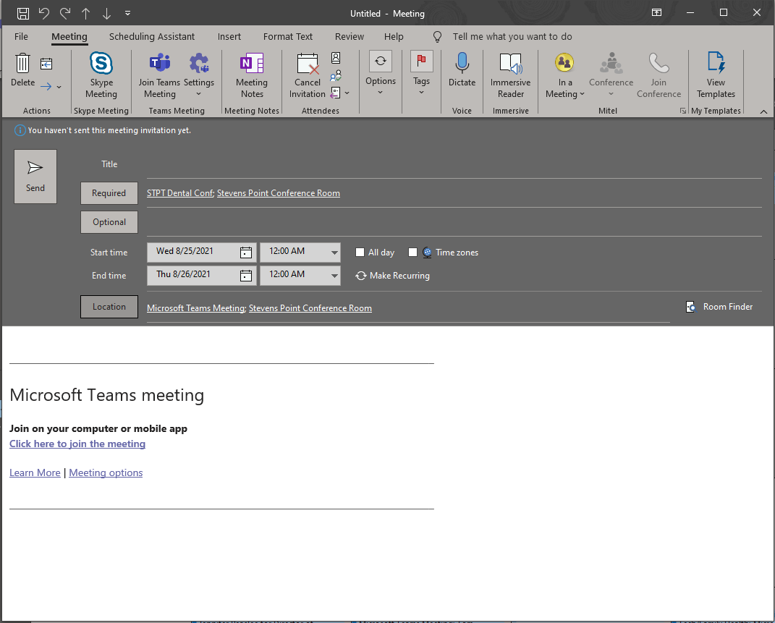
Task: Save the meeting with the floppy disk icon
Action: (22, 13)
